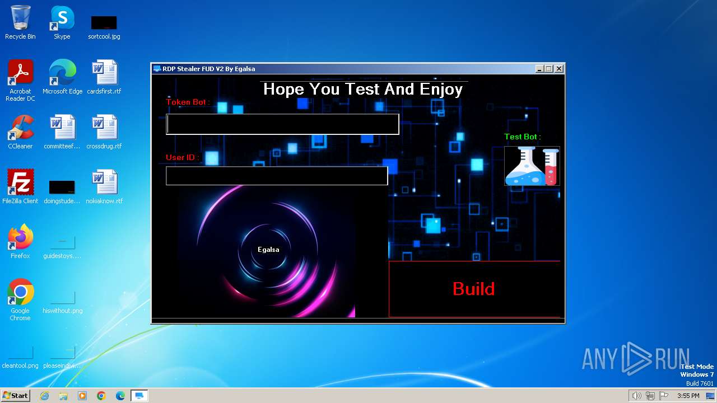Select the Acrobat Reader DC shortcut

click(20, 81)
